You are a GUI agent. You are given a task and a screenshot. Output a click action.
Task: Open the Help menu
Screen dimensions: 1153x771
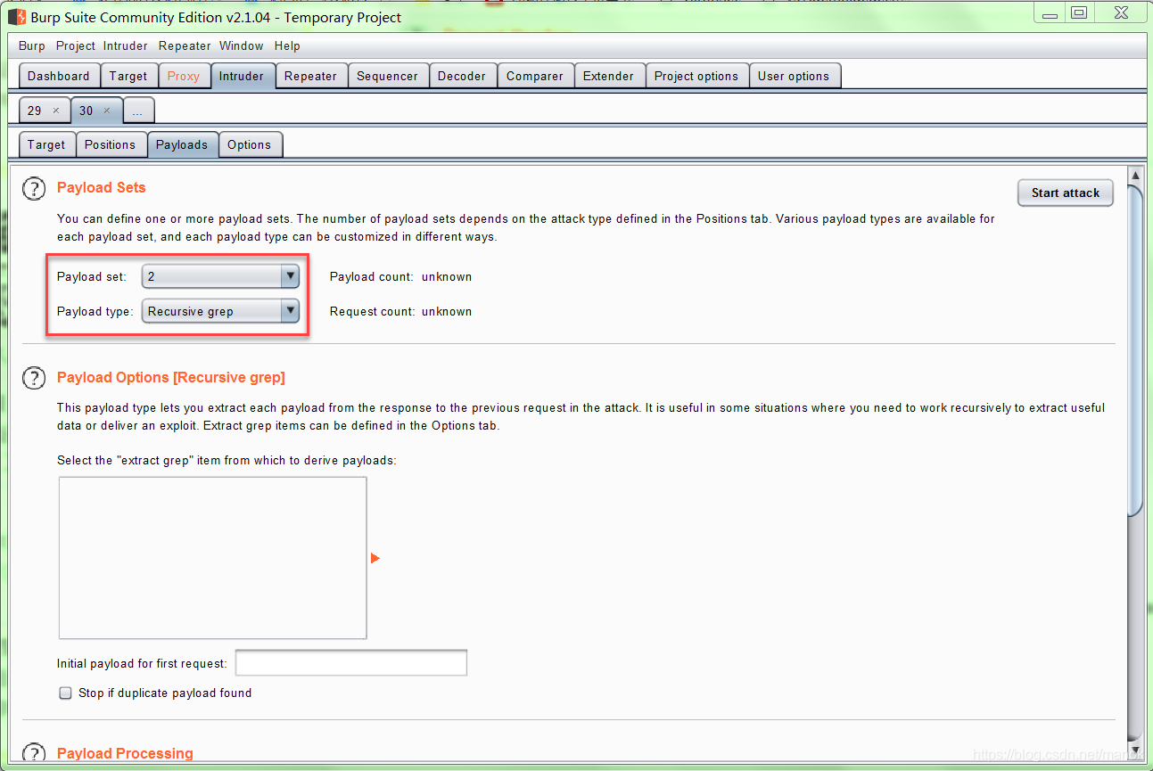coord(287,45)
